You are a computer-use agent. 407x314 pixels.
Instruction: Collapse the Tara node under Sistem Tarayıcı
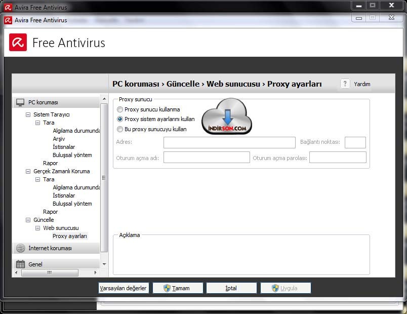pyautogui.click(x=37, y=123)
